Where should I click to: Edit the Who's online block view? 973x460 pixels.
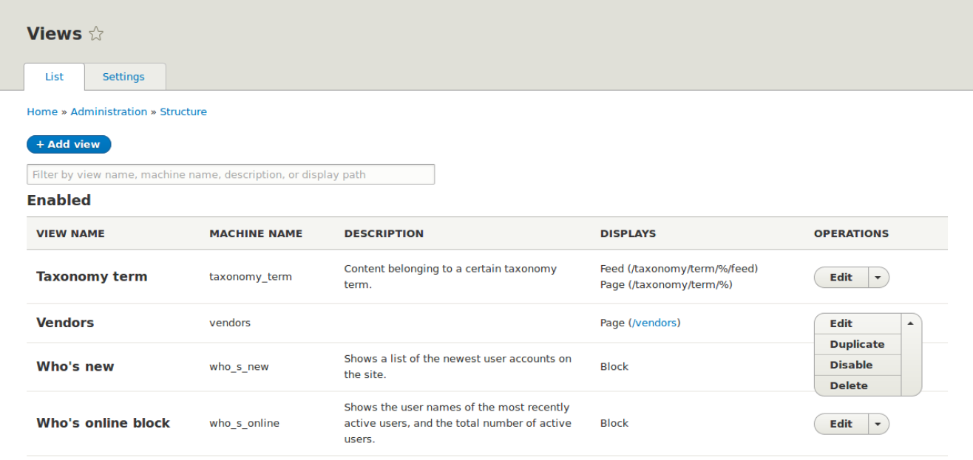tap(841, 423)
